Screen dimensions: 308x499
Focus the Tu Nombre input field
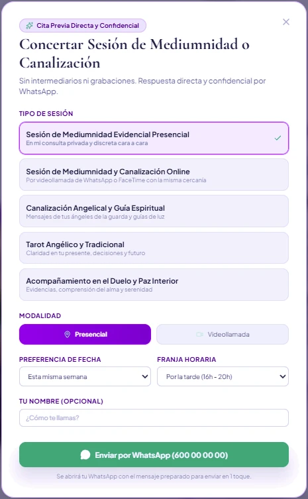coord(154,418)
